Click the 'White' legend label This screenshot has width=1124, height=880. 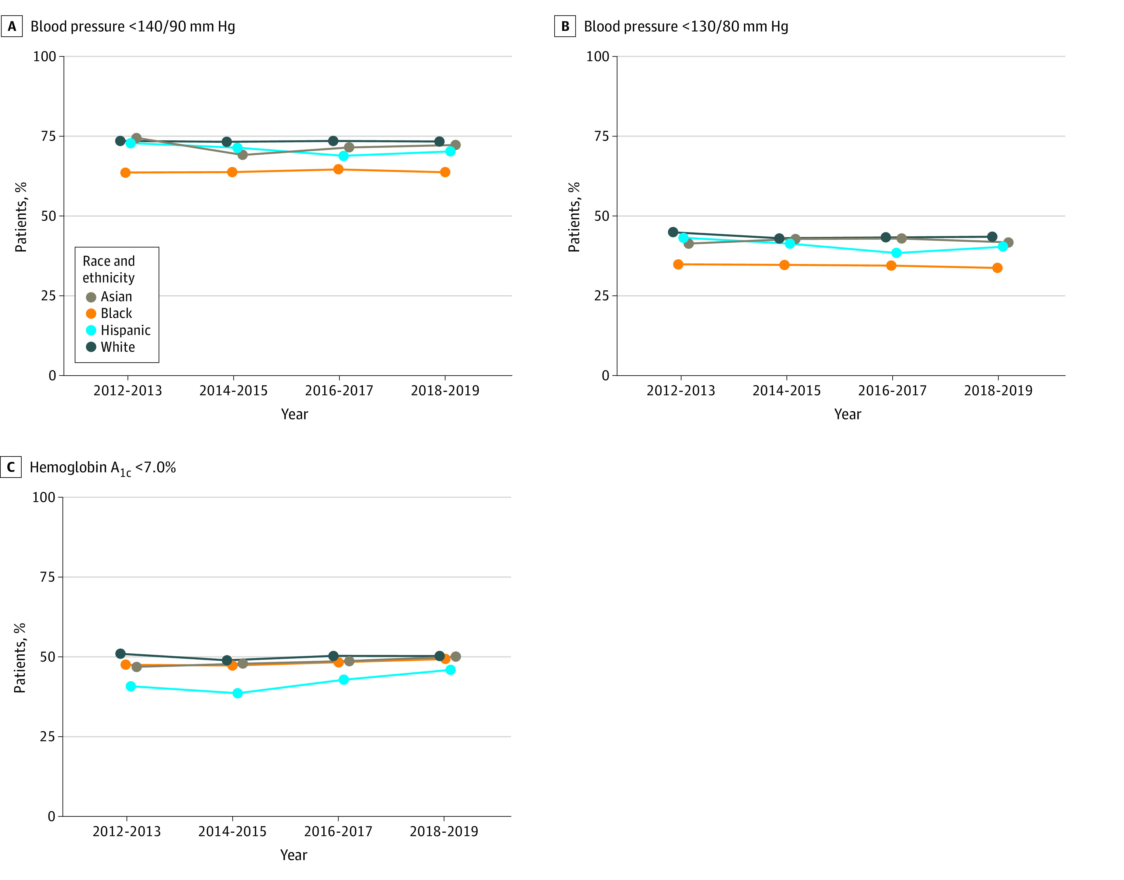coord(118,347)
